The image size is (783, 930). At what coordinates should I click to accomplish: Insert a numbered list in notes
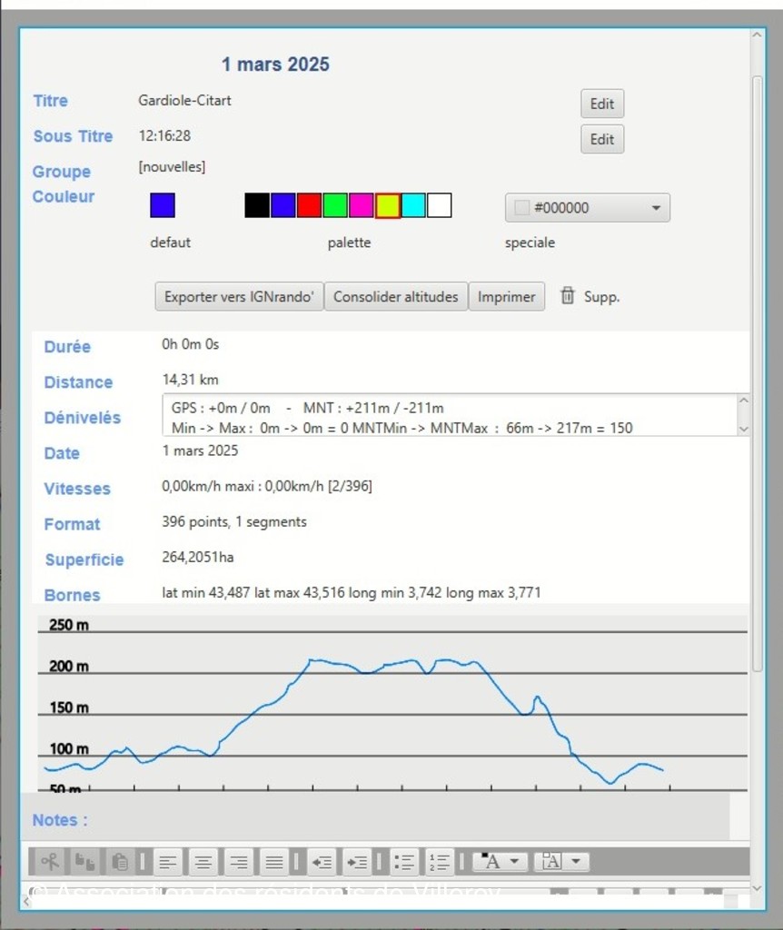coord(440,861)
